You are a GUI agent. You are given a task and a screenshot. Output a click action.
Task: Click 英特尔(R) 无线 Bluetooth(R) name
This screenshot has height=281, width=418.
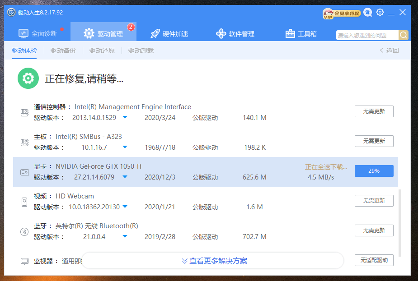[97, 226]
